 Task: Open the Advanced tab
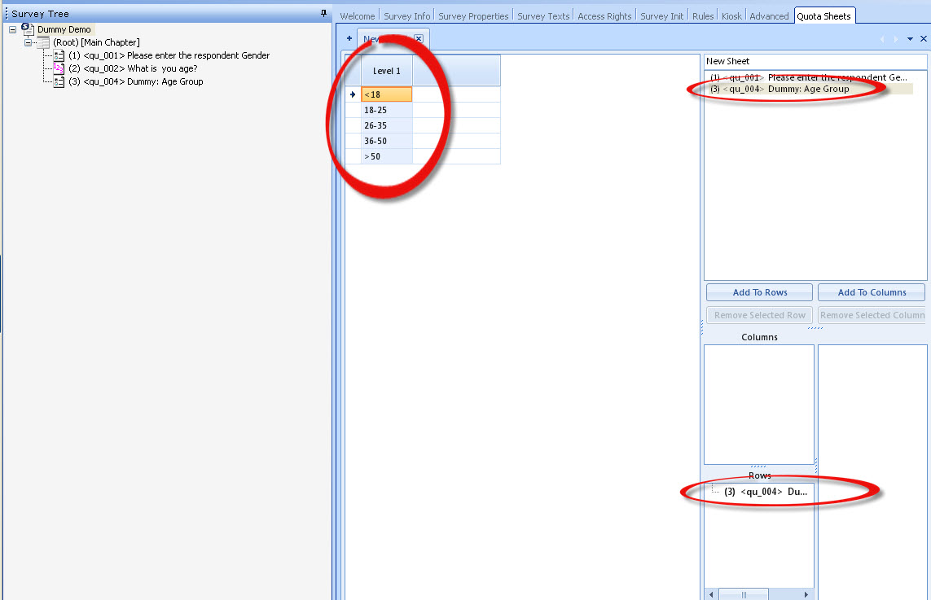(769, 16)
